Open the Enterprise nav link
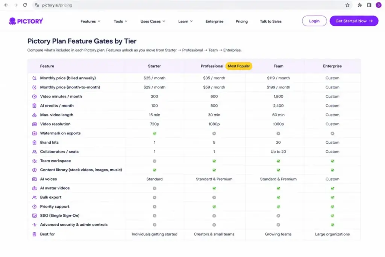The width and height of the screenshot is (385, 257). click(214, 21)
